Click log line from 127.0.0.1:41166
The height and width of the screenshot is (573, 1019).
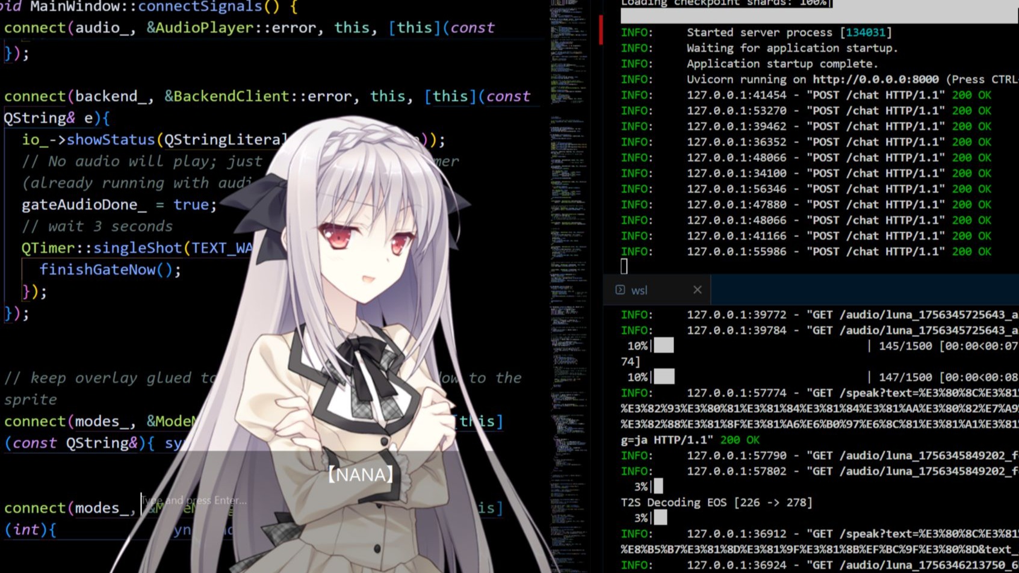click(806, 236)
